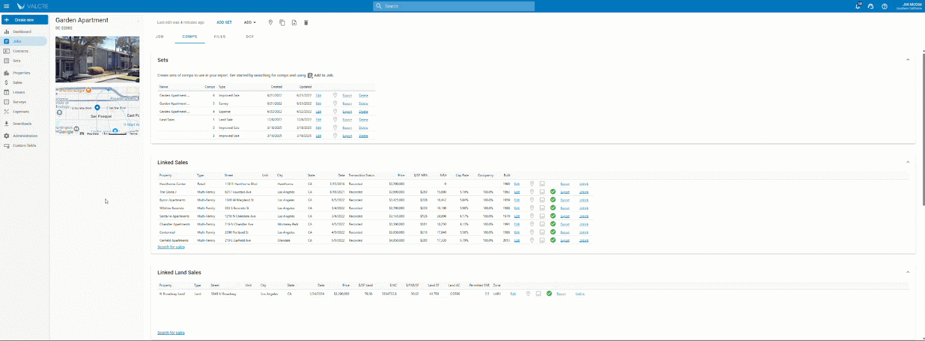Screen dimensions: 925x341
Task: Open the support headset icon
Action: click(871, 6)
